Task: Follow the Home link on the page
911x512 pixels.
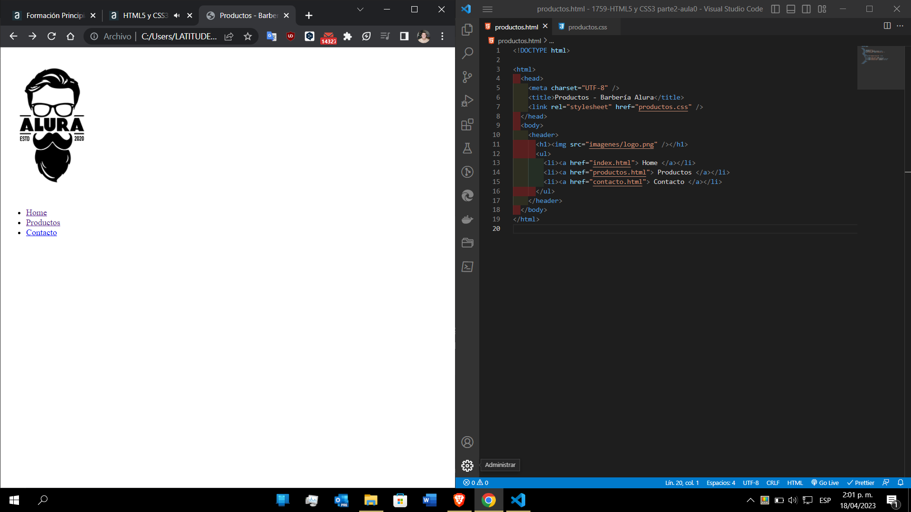Action: pyautogui.click(x=37, y=212)
